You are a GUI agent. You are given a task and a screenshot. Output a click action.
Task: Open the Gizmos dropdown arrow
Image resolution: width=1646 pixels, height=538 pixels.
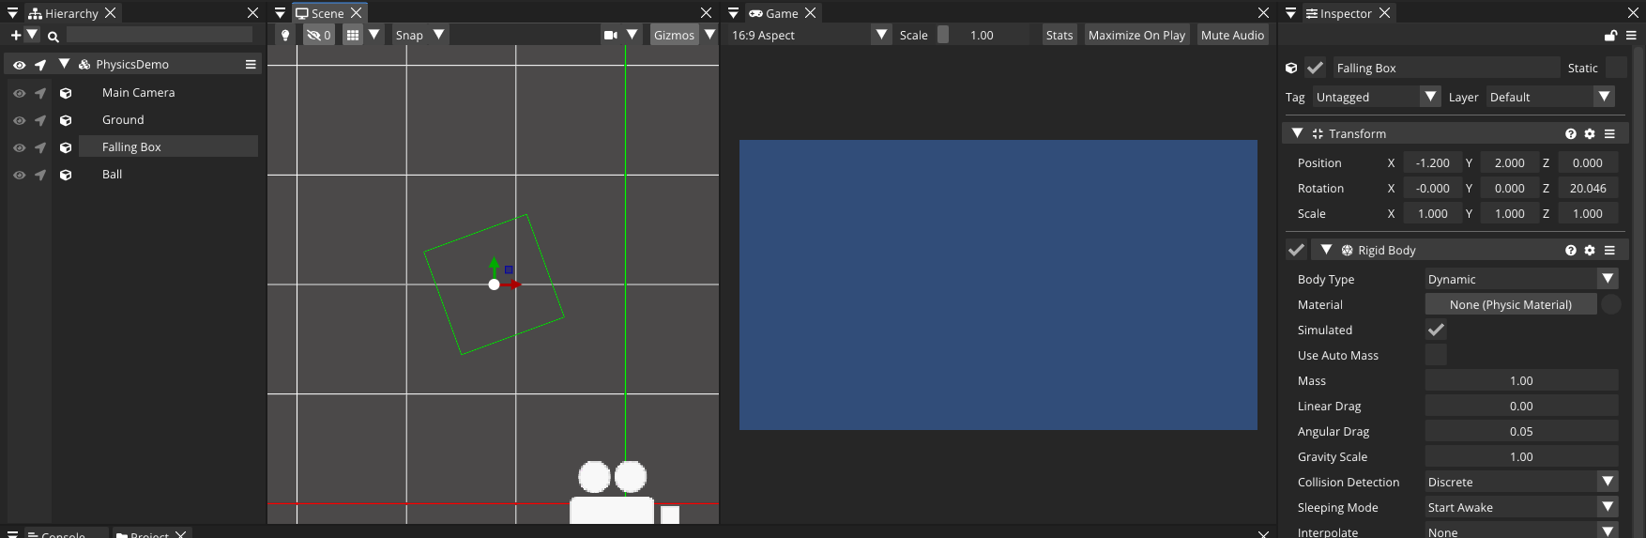point(709,34)
